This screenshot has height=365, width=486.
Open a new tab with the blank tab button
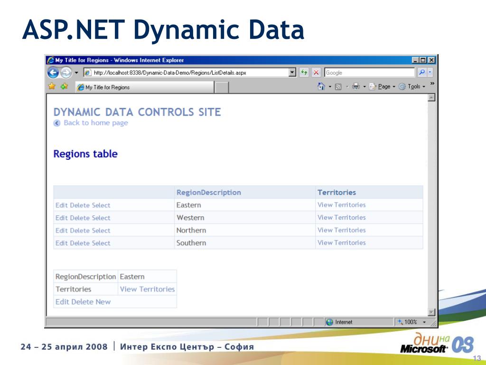tap(222, 87)
